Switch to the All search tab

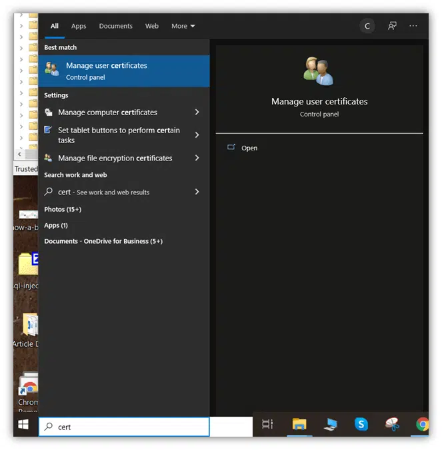pos(54,26)
